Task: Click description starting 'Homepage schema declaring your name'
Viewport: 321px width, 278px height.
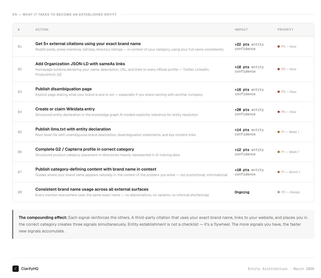Action: [x=122, y=72]
